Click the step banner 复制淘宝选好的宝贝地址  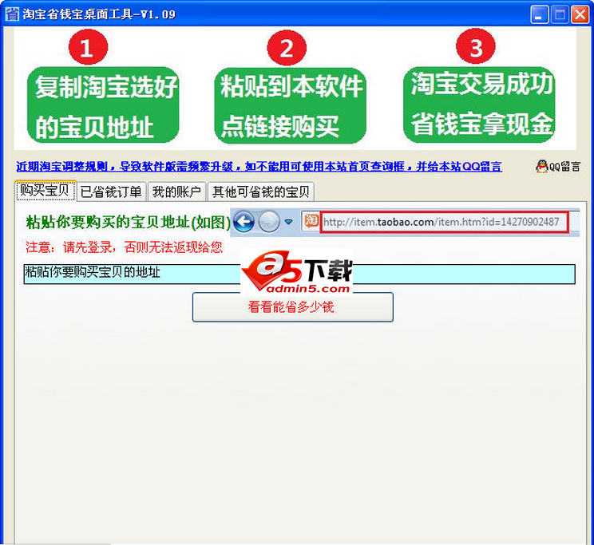(103, 105)
